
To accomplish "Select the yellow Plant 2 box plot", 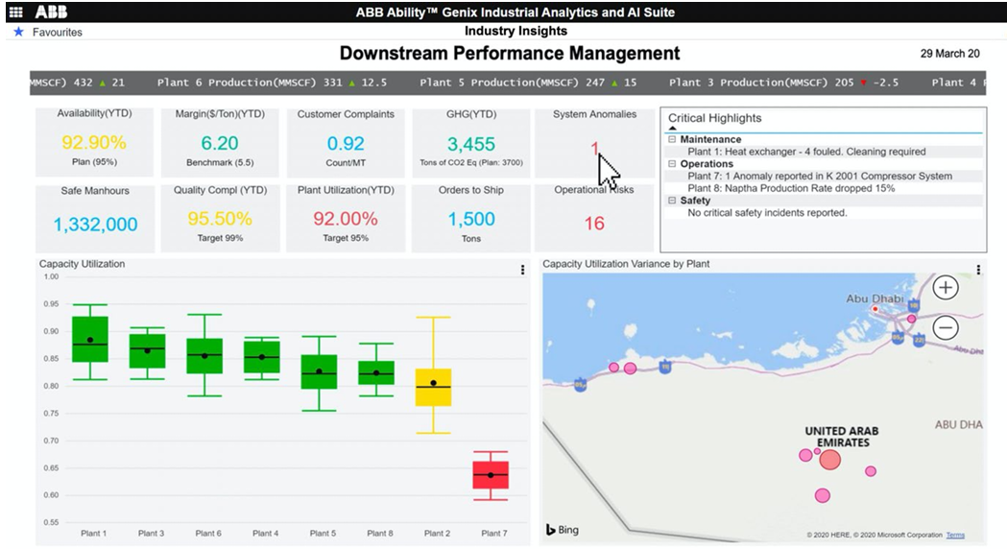I will 434,387.
